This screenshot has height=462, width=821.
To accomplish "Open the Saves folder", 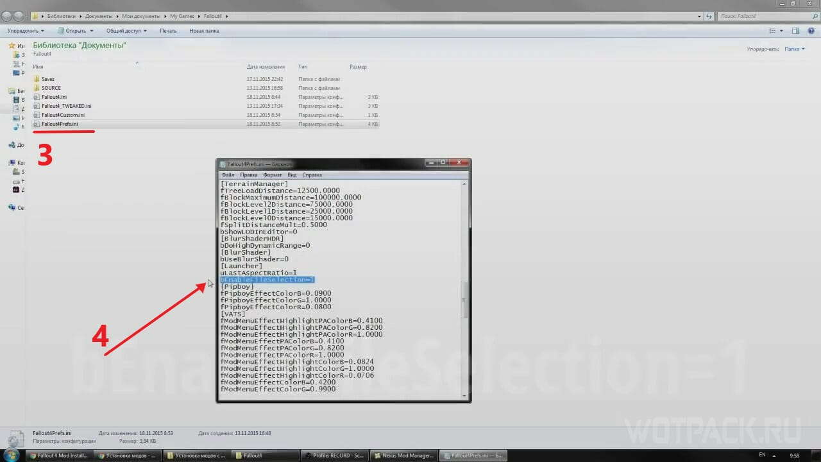I will click(48, 79).
